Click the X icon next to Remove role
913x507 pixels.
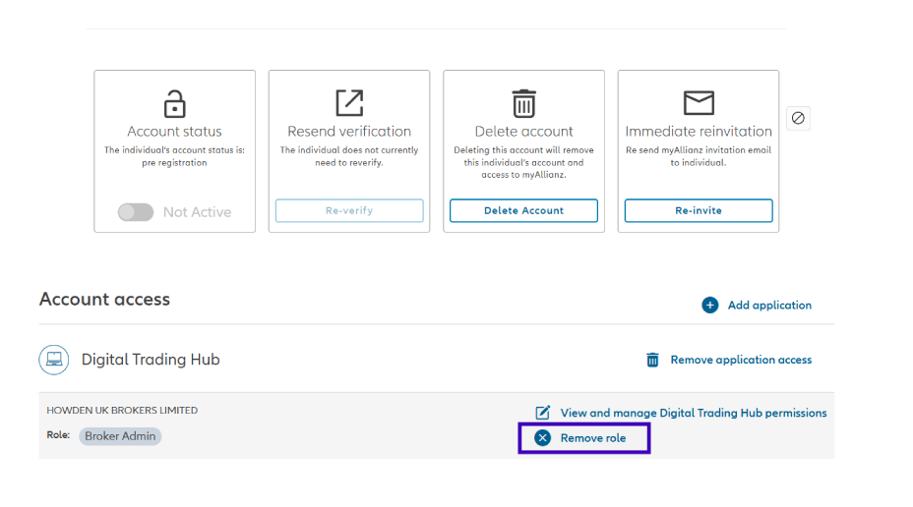click(543, 438)
